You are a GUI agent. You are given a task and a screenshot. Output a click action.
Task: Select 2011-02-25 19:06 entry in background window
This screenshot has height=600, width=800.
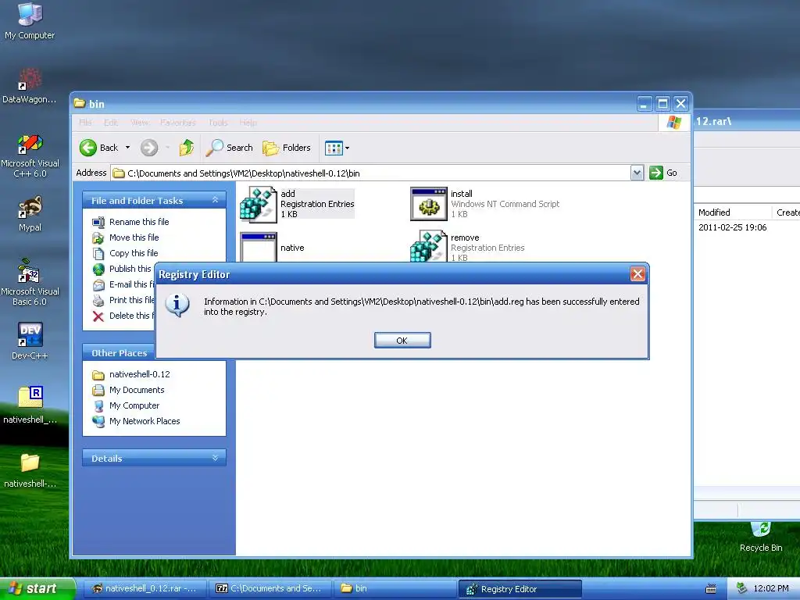pyautogui.click(x=732, y=227)
